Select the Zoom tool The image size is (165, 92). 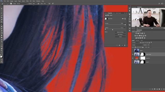2,51
